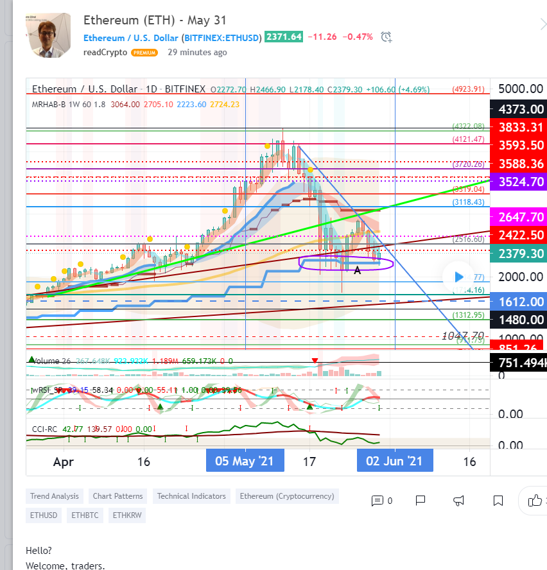Select the Technical Indicators tag
547x570 pixels.
pos(191,496)
